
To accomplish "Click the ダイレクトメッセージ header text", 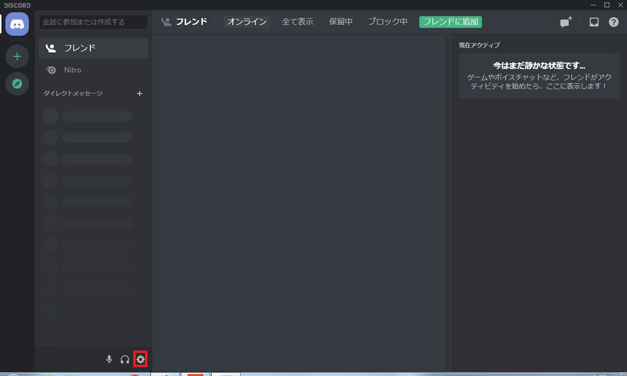I will (73, 94).
